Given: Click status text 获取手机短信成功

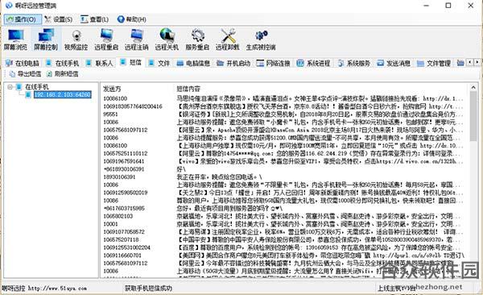Looking at the screenshot, I should tap(148, 289).
